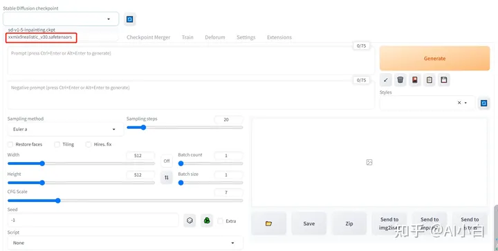
Task: Open the Sampling method dropdown
Action: click(x=65, y=130)
